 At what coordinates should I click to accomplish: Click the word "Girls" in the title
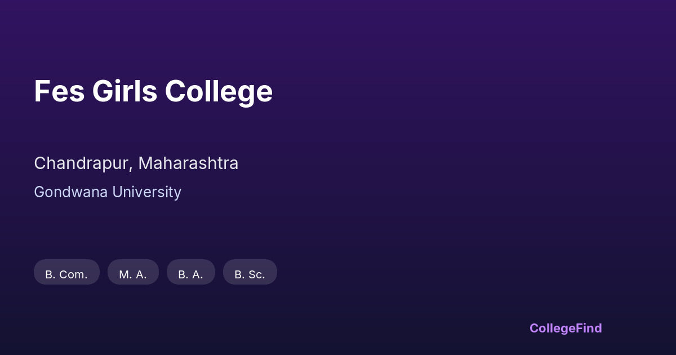coord(124,91)
